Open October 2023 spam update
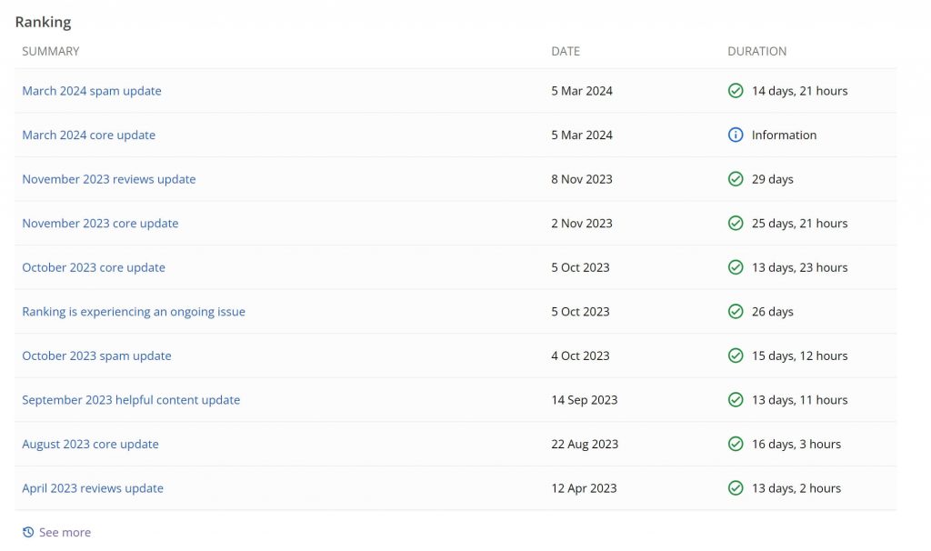The image size is (931, 551). point(96,356)
